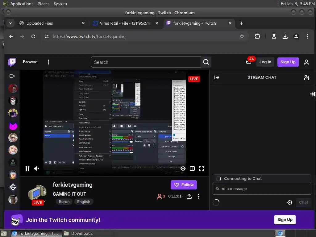Click the forkietvgaming taskbar window button
The image size is (316, 237).
coord(36,233)
